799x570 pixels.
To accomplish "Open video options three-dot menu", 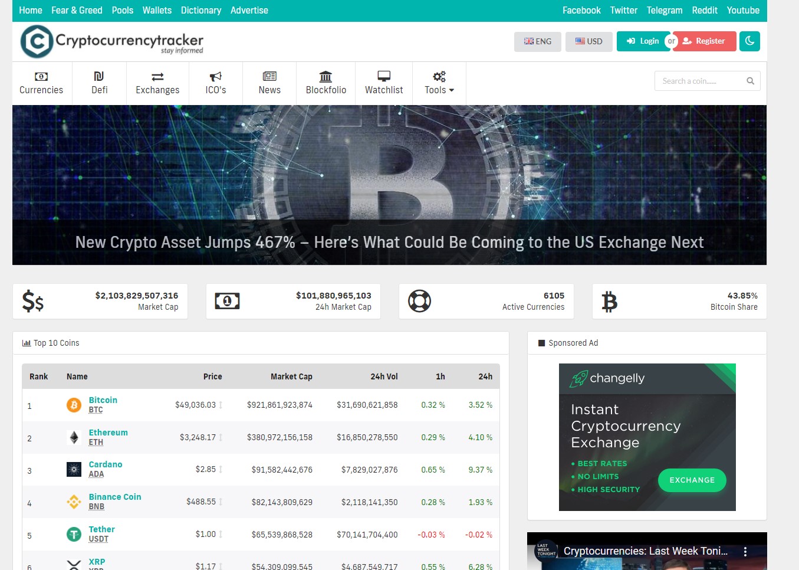I will (x=745, y=552).
